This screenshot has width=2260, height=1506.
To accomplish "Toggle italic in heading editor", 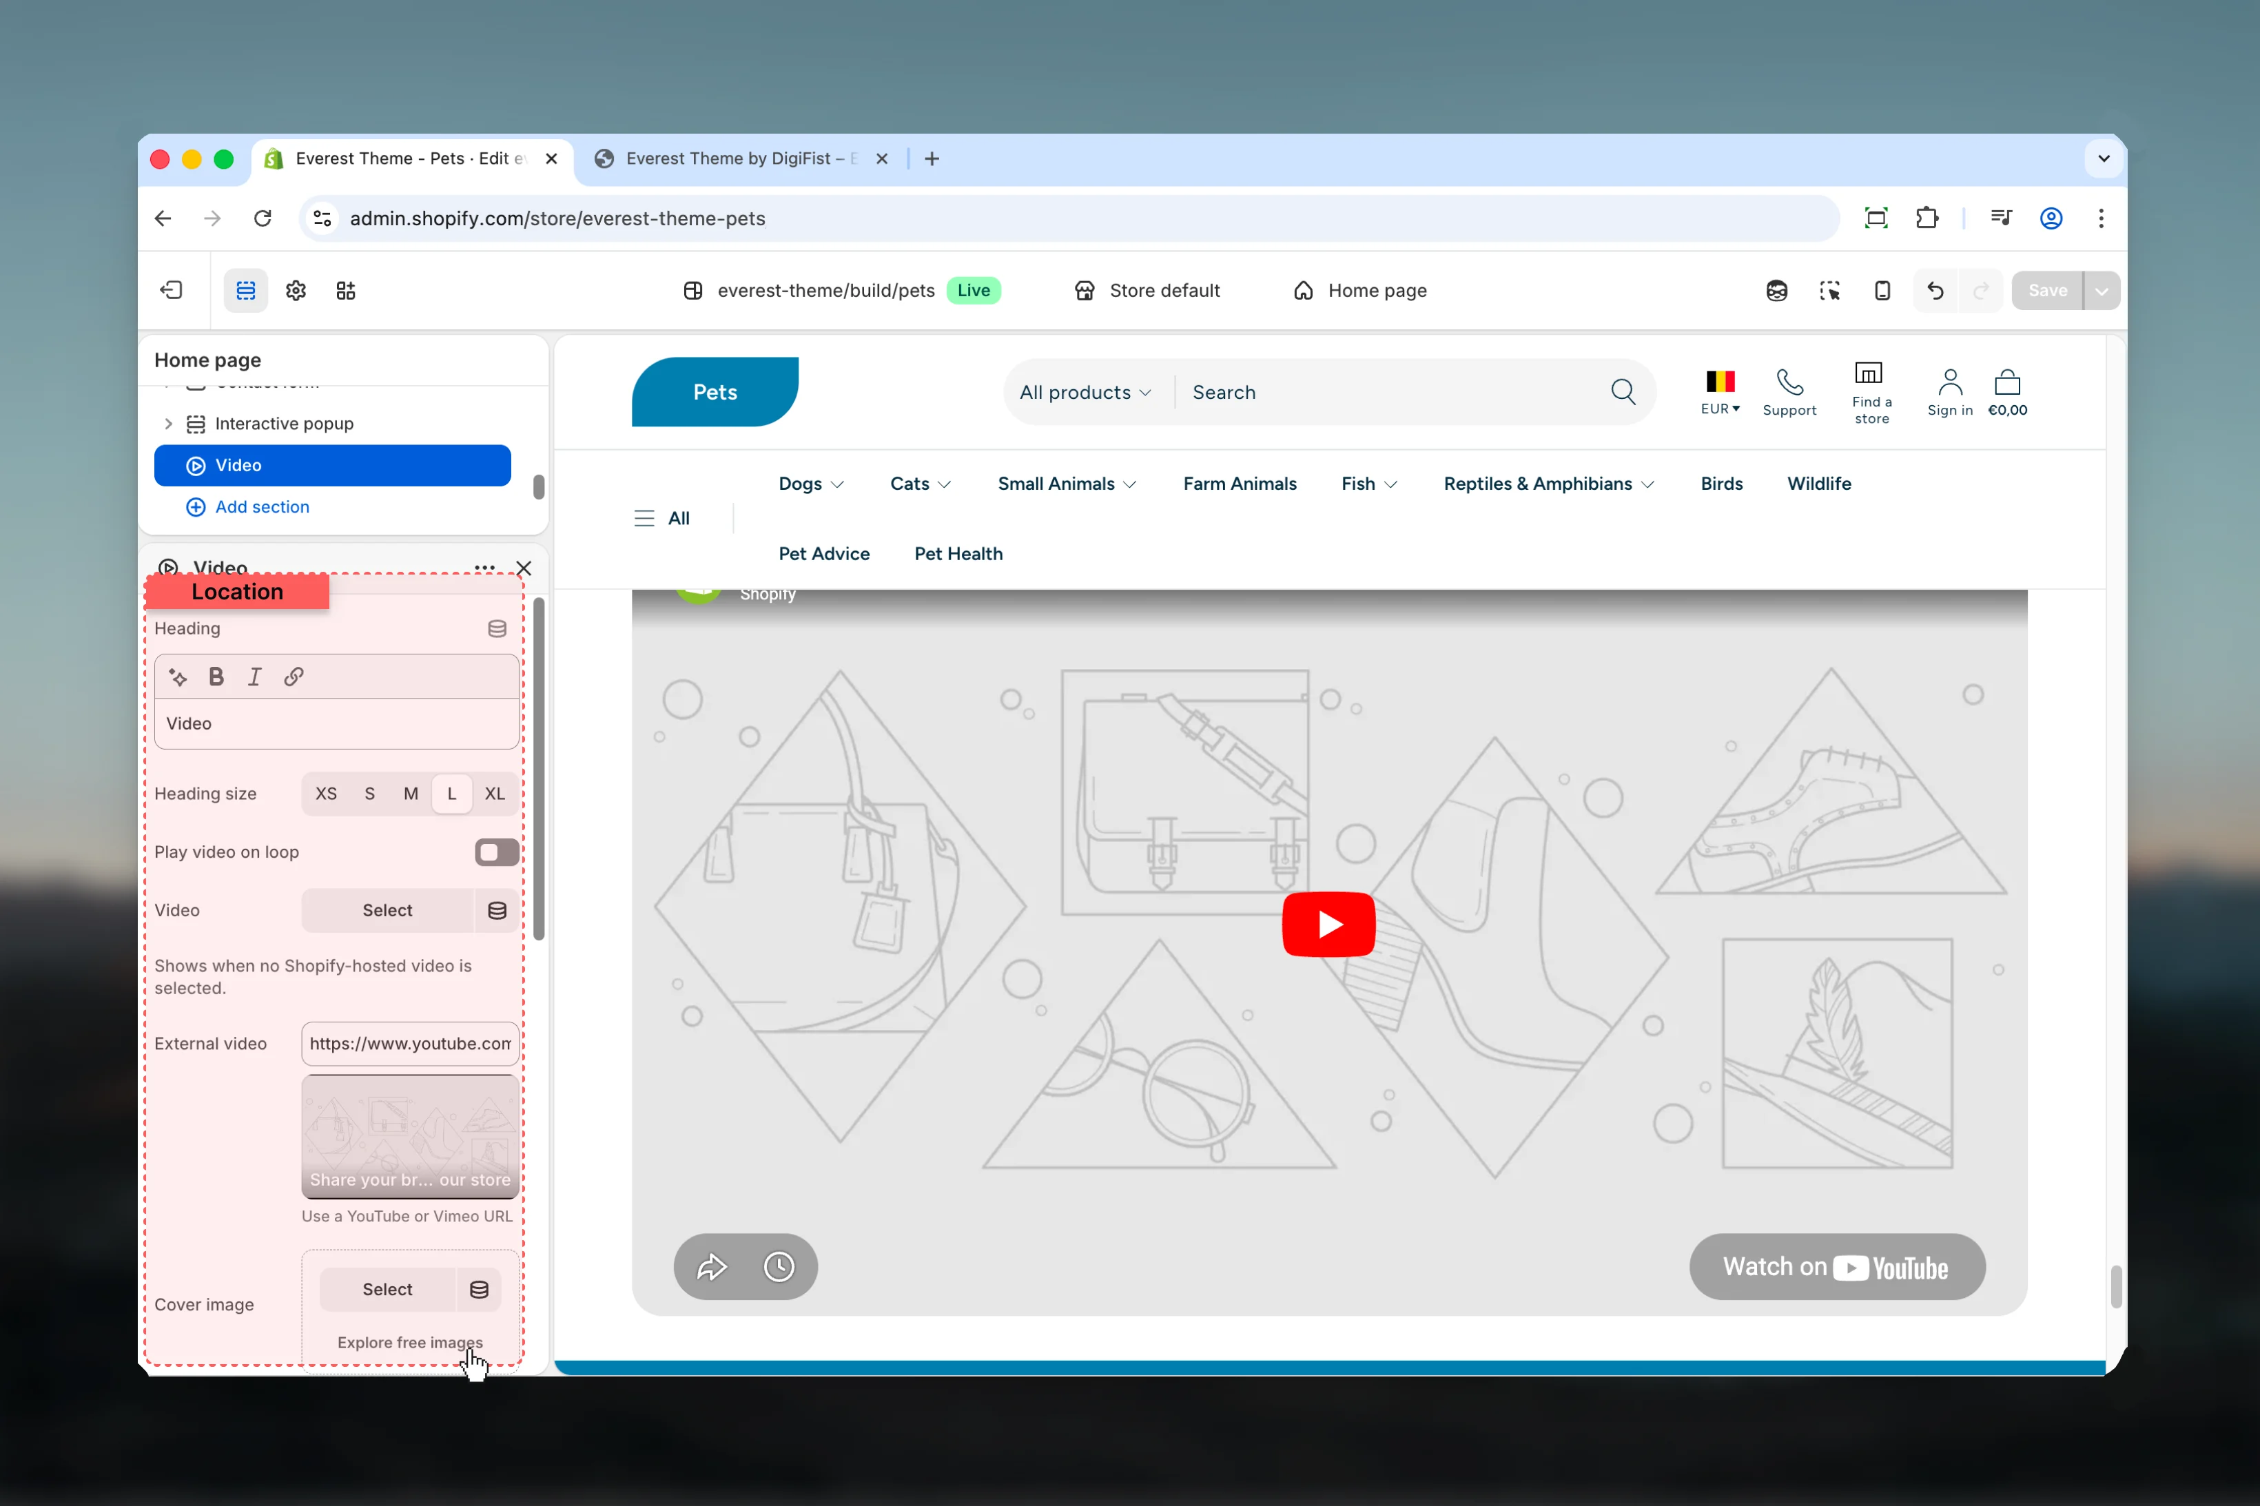I will click(254, 677).
